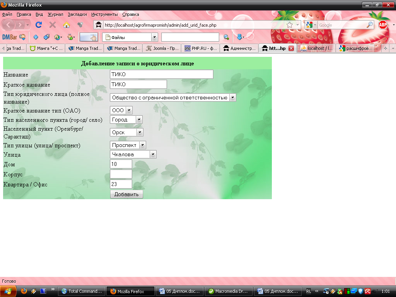The image size is (396, 297).
Task: Click the search magnifier in Google box
Action: click(x=369, y=25)
